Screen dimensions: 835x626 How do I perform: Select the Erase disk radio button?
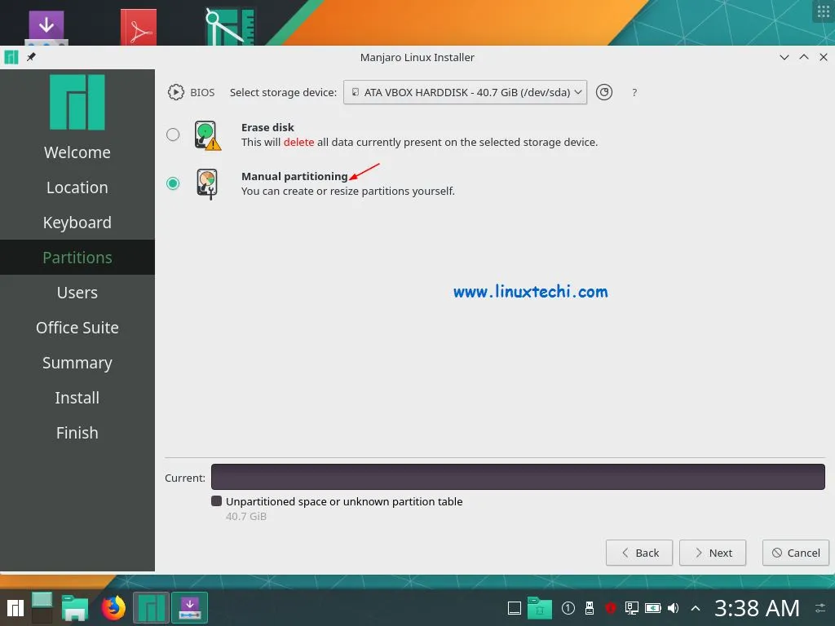coord(173,134)
